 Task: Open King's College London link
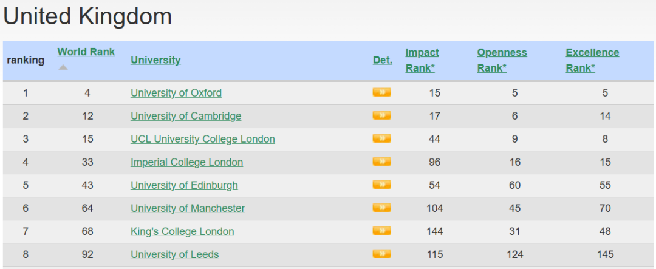pos(182,231)
